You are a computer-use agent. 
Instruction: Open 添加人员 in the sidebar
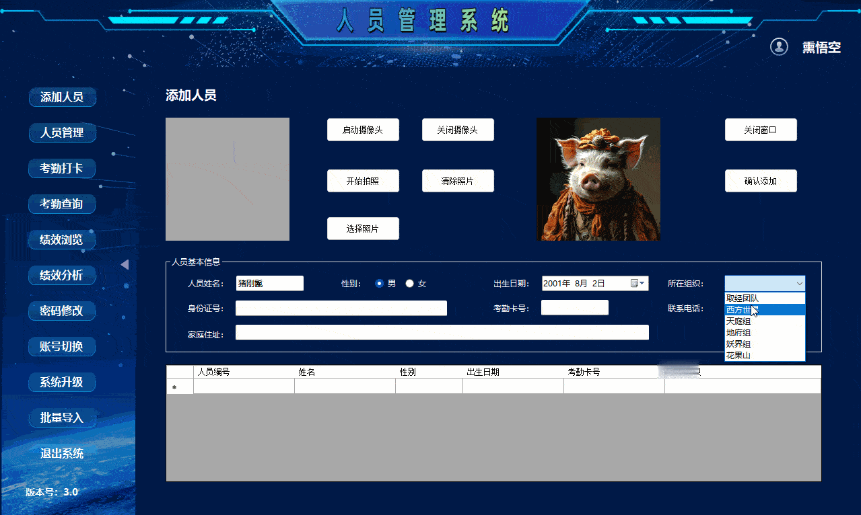point(62,97)
